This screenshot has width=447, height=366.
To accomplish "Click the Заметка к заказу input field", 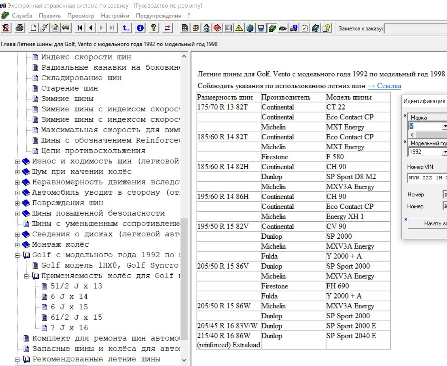I will click(416, 28).
